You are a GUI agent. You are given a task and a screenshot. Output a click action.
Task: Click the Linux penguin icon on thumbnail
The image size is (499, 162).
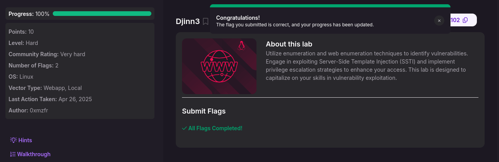click(x=242, y=45)
